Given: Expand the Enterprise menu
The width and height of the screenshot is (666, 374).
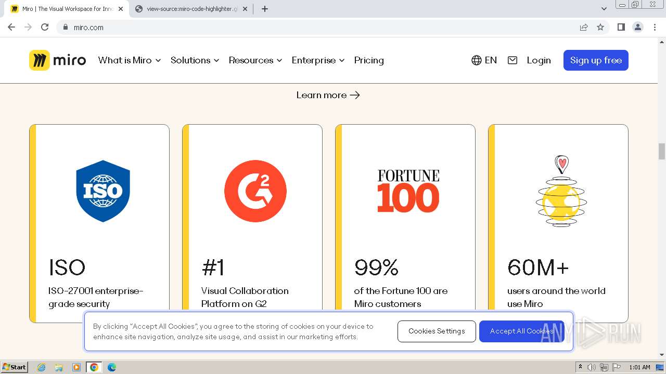Looking at the screenshot, I should tap(318, 60).
